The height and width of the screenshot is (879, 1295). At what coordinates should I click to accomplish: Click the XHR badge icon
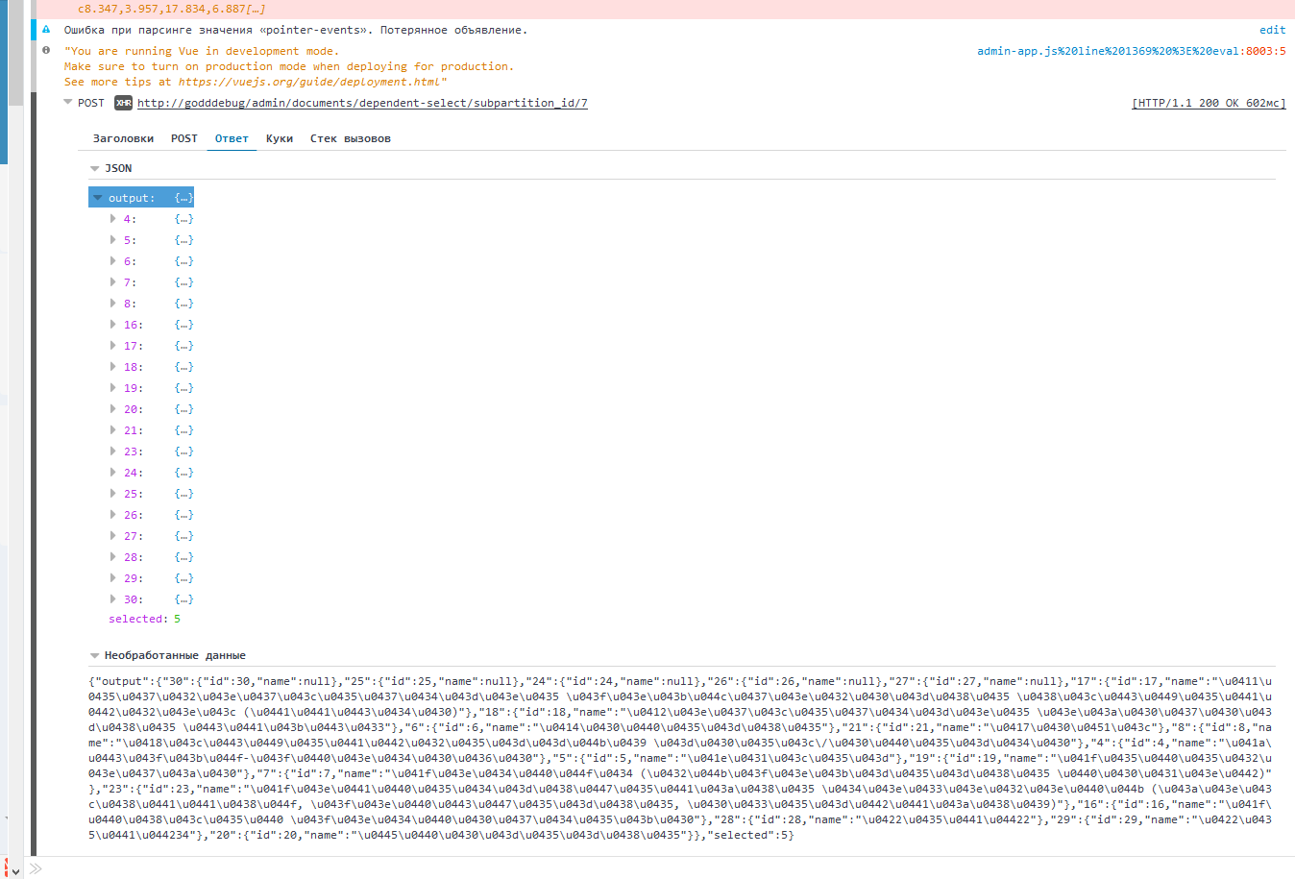[x=123, y=103]
